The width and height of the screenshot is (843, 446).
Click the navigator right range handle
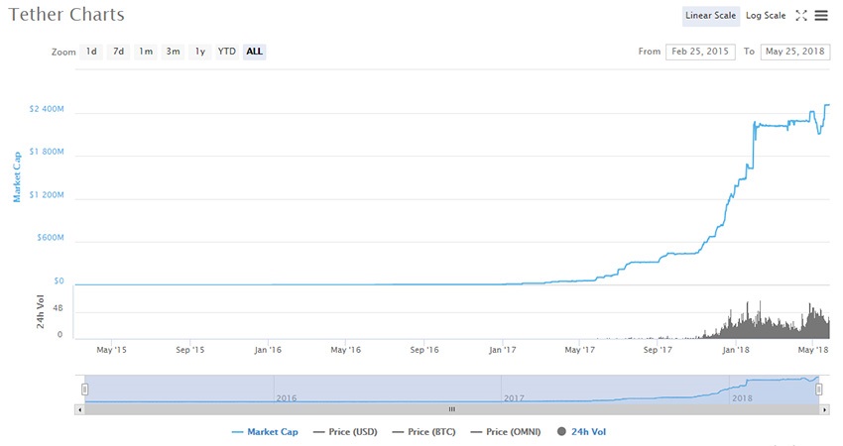(x=819, y=389)
